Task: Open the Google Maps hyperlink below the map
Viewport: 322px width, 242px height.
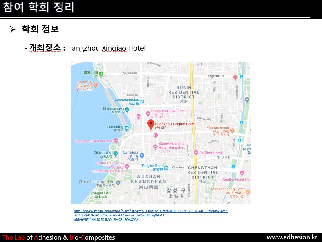Action: [151, 215]
